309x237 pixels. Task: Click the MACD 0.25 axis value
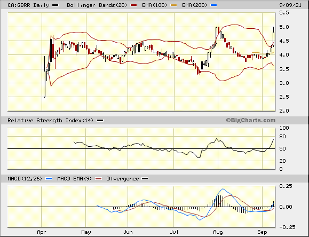[286, 186]
